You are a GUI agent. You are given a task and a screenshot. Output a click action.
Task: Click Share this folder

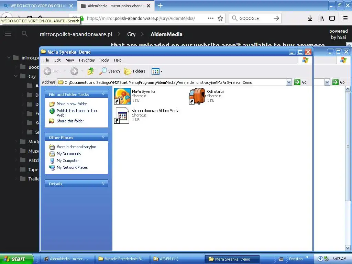70,121
